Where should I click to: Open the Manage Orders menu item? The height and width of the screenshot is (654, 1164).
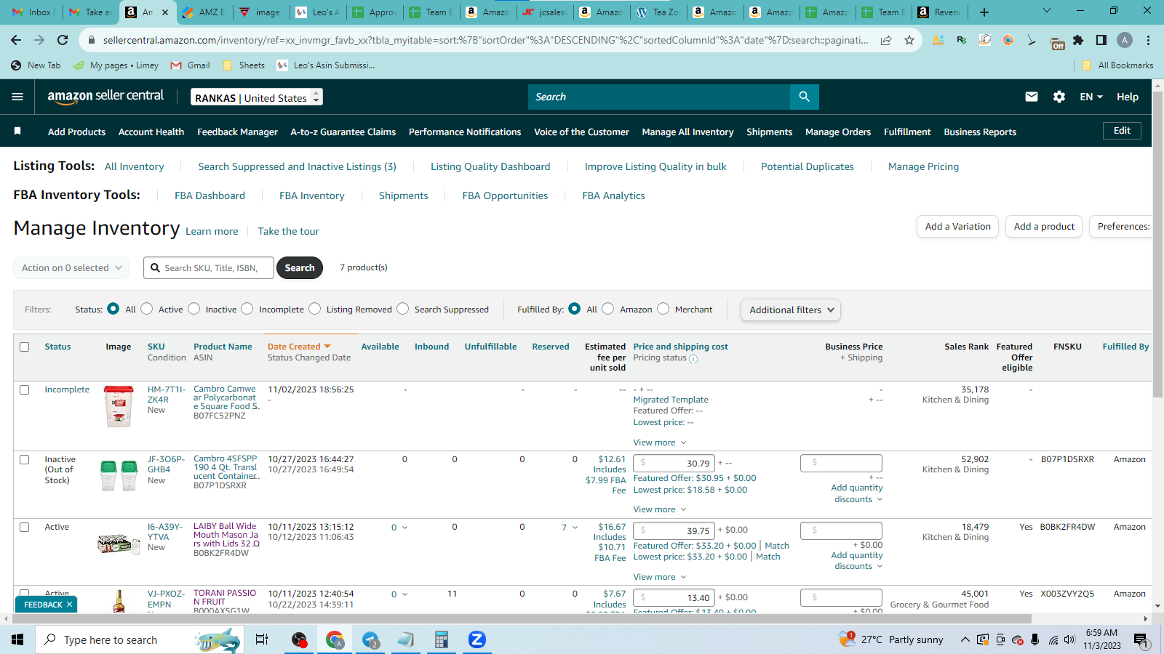coord(838,132)
